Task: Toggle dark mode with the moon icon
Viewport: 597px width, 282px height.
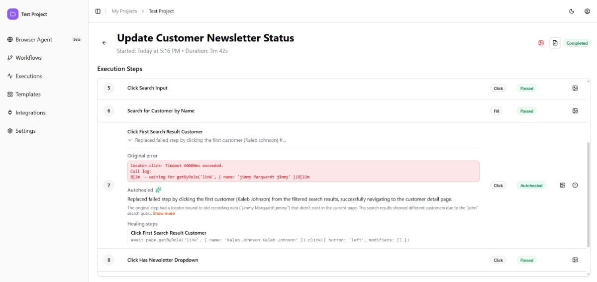Action: point(572,11)
